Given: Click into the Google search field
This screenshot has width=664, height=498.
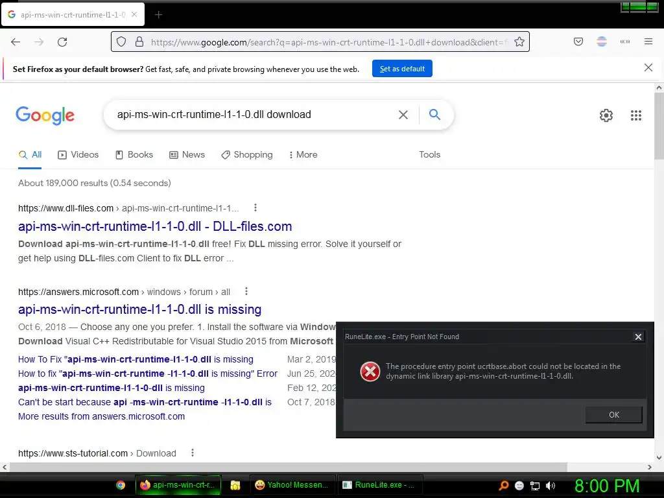Looking at the screenshot, I should coord(254,115).
